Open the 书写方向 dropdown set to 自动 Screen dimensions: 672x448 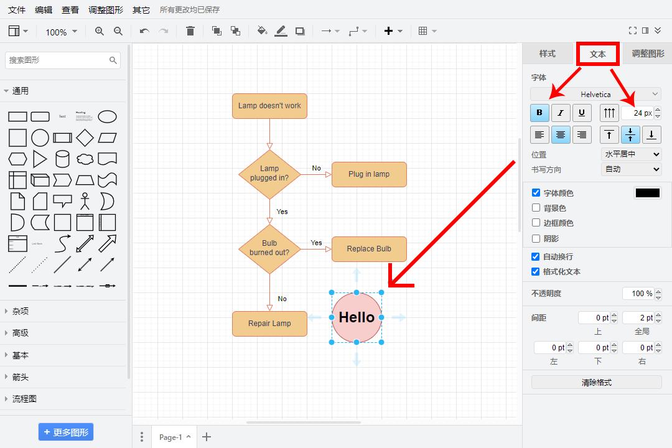[x=631, y=169]
